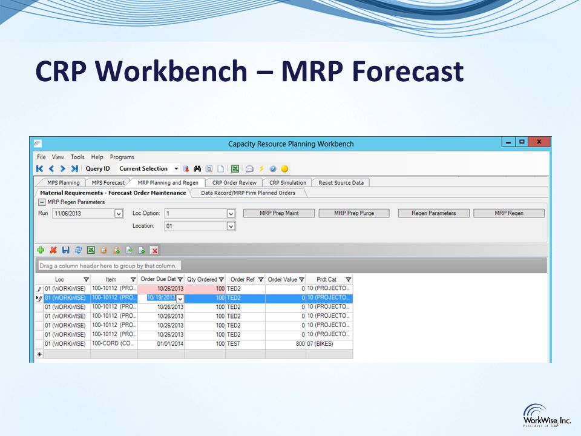This screenshot has width=581, height=436.
Task: Click the binoculars search icon
Action: pos(197,169)
